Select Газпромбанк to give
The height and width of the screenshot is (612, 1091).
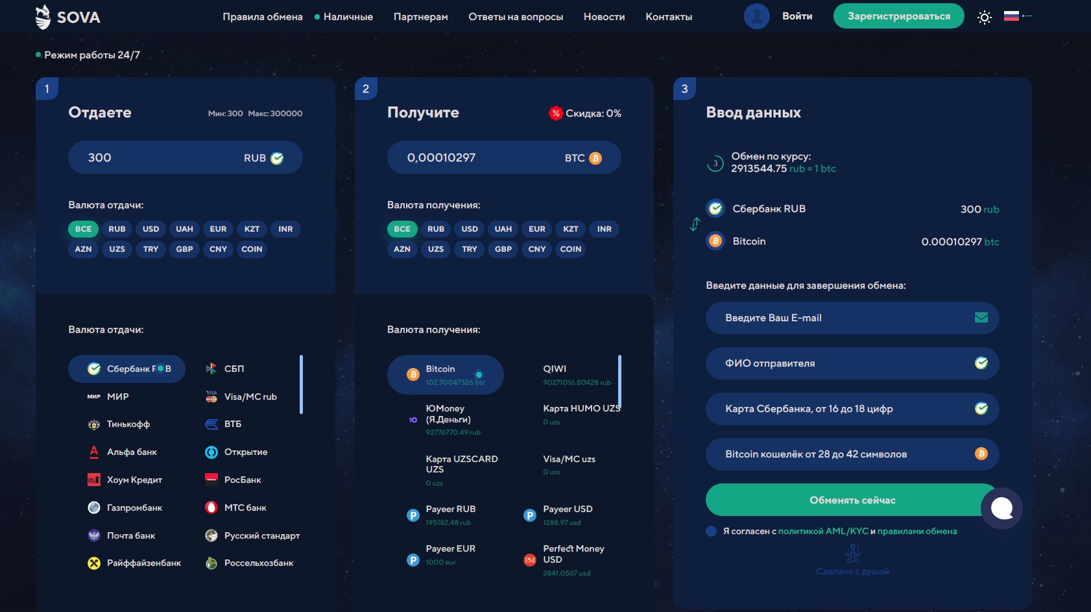point(125,508)
